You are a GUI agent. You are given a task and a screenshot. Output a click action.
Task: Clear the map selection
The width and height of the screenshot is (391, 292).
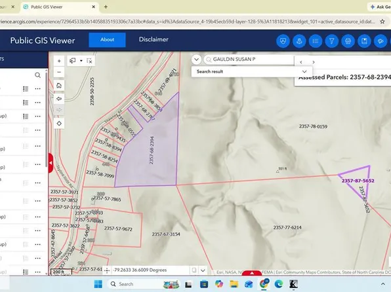click(89, 61)
